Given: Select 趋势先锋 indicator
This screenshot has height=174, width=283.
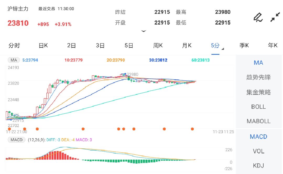Looking at the screenshot, I should (258, 77).
